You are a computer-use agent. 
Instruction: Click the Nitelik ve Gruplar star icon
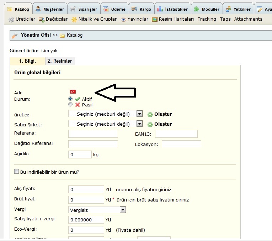click(74, 20)
